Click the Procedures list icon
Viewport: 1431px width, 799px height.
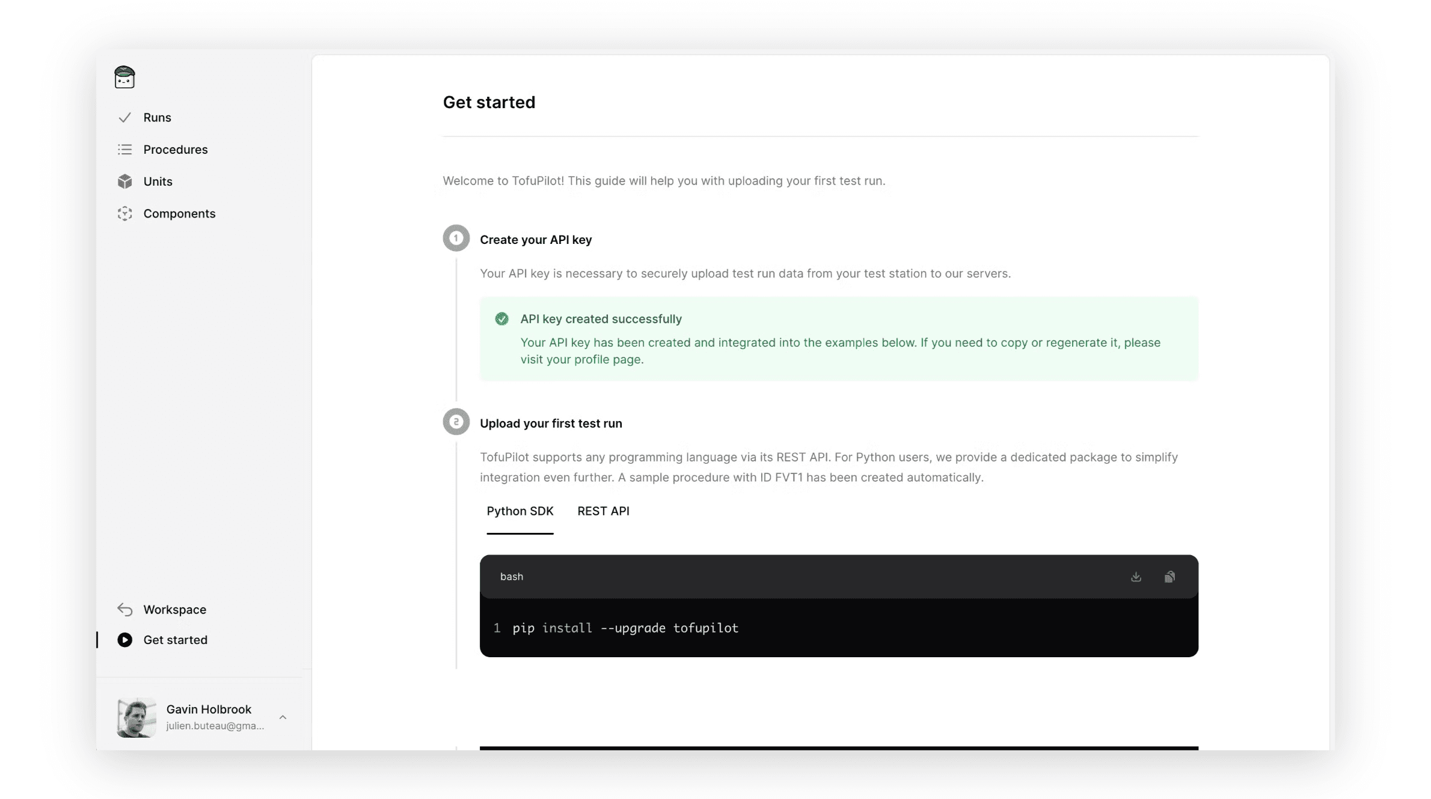pyautogui.click(x=124, y=149)
